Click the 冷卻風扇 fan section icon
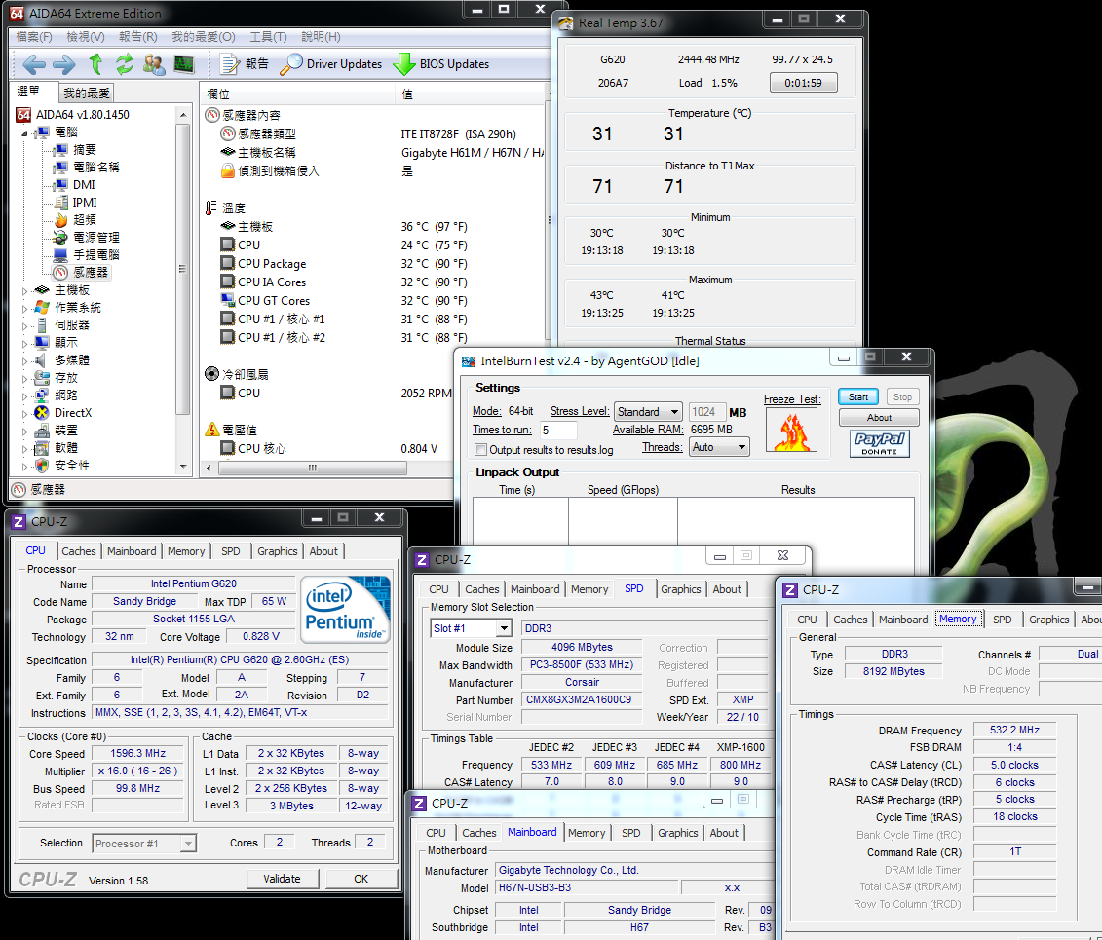Viewport: 1102px width, 940px height. coord(211,374)
